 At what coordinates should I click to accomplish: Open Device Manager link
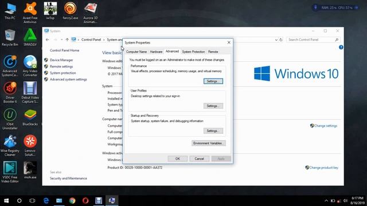[x=61, y=60]
